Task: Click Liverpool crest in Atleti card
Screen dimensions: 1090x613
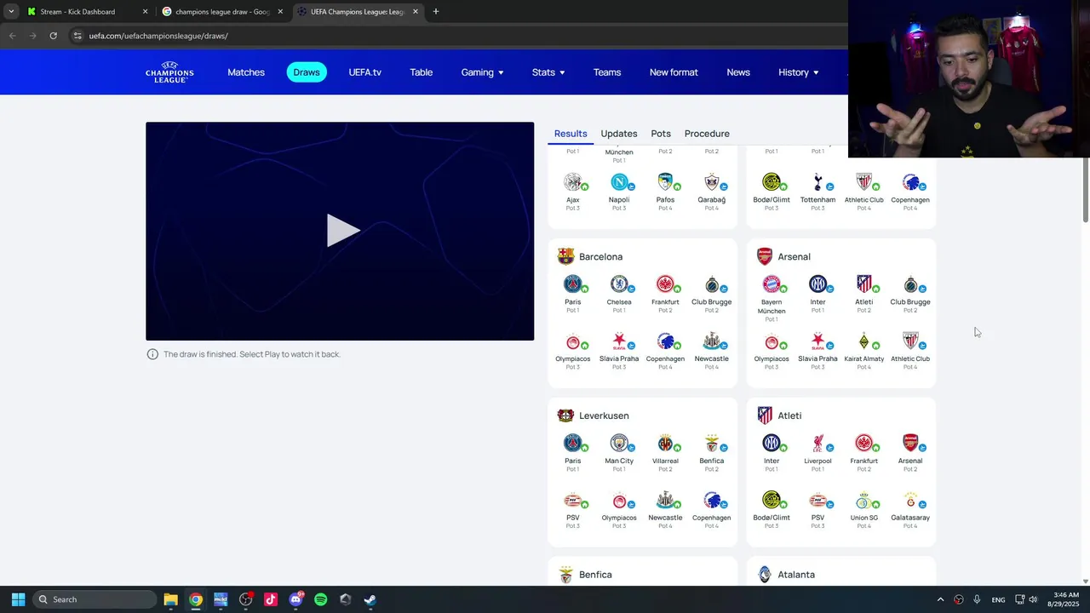Action: coord(817,444)
